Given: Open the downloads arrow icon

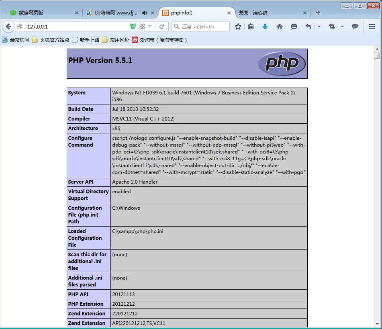Looking at the screenshot, I should 265,27.
